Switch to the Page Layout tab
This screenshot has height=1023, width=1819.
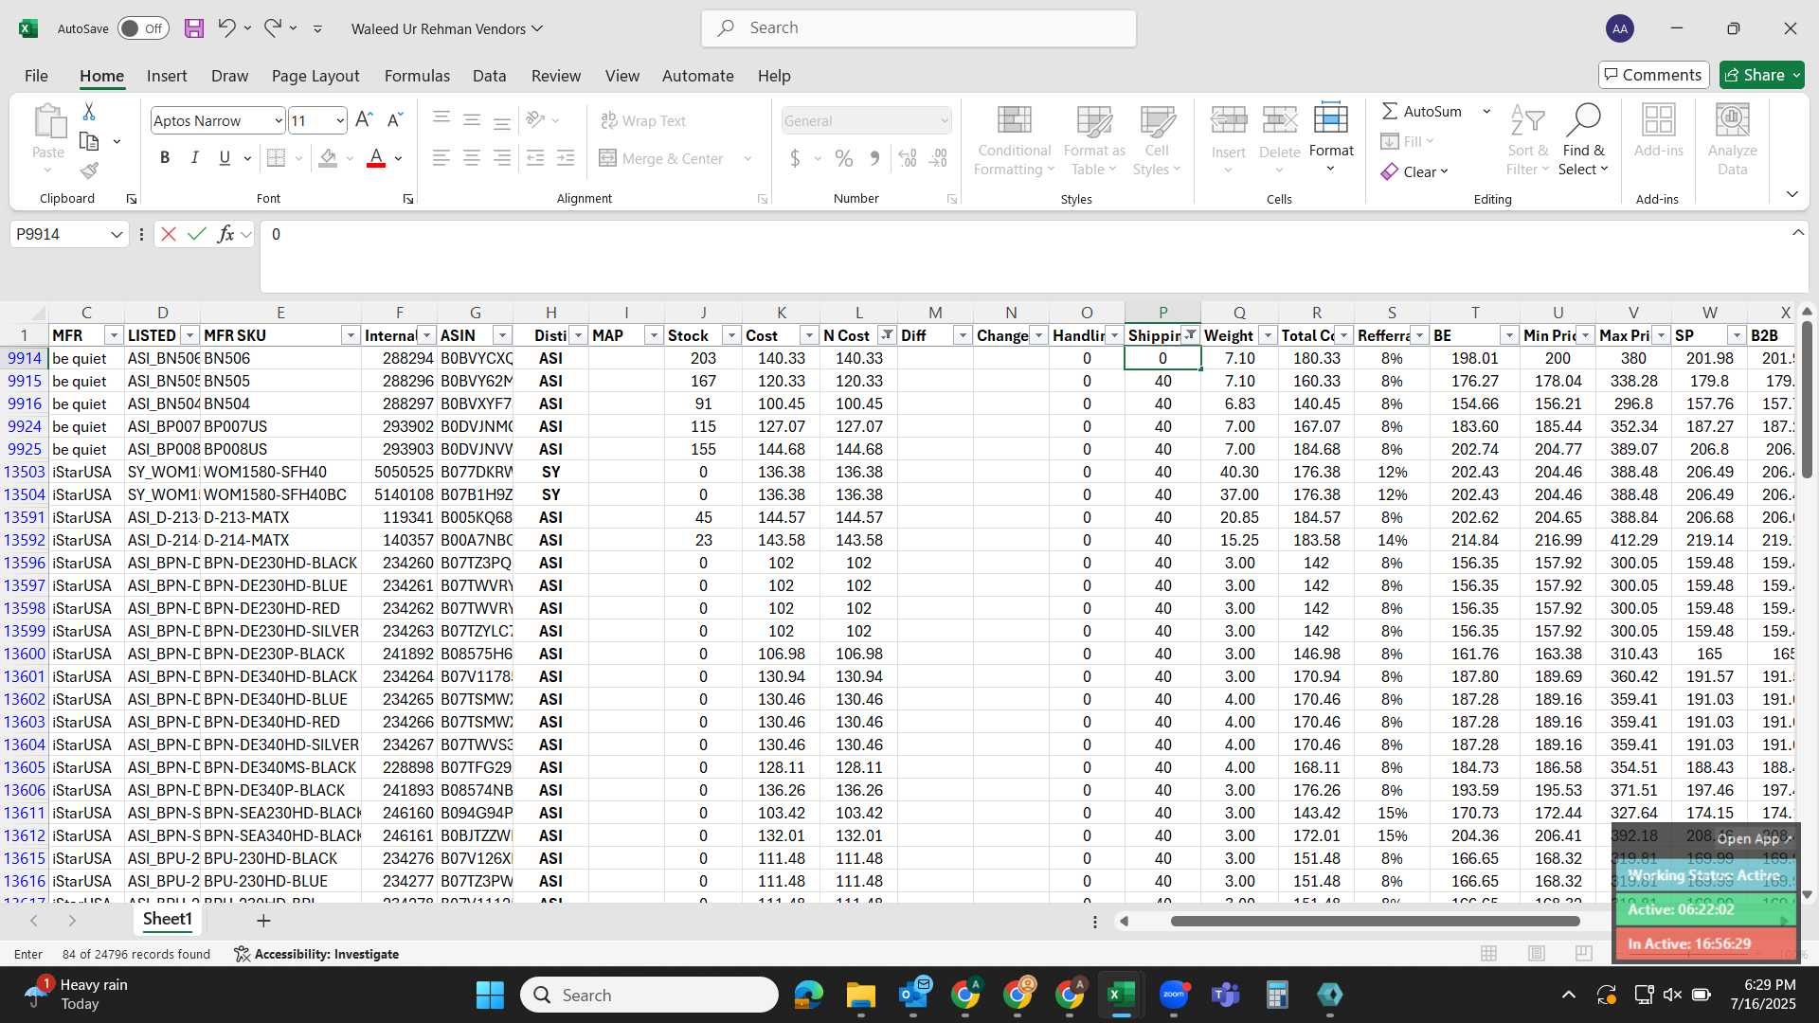(x=315, y=76)
